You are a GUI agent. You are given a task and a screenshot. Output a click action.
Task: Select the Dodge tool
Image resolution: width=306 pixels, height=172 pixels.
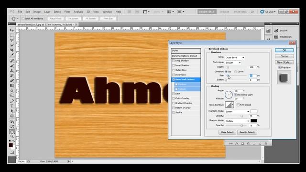pyautogui.click(x=12, y=96)
